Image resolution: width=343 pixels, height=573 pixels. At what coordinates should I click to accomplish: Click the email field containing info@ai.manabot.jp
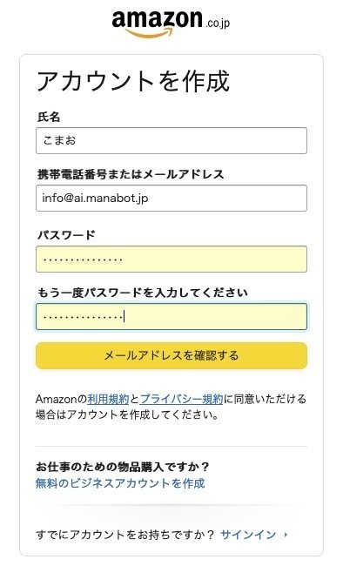pos(171,198)
